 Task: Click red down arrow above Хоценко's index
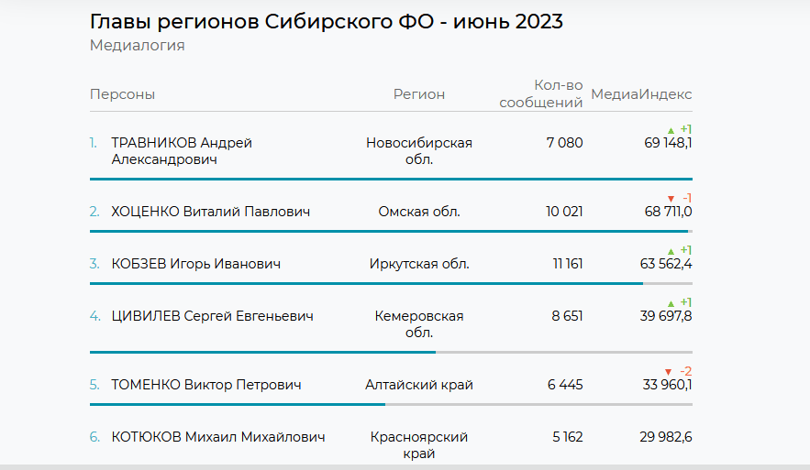(x=671, y=199)
